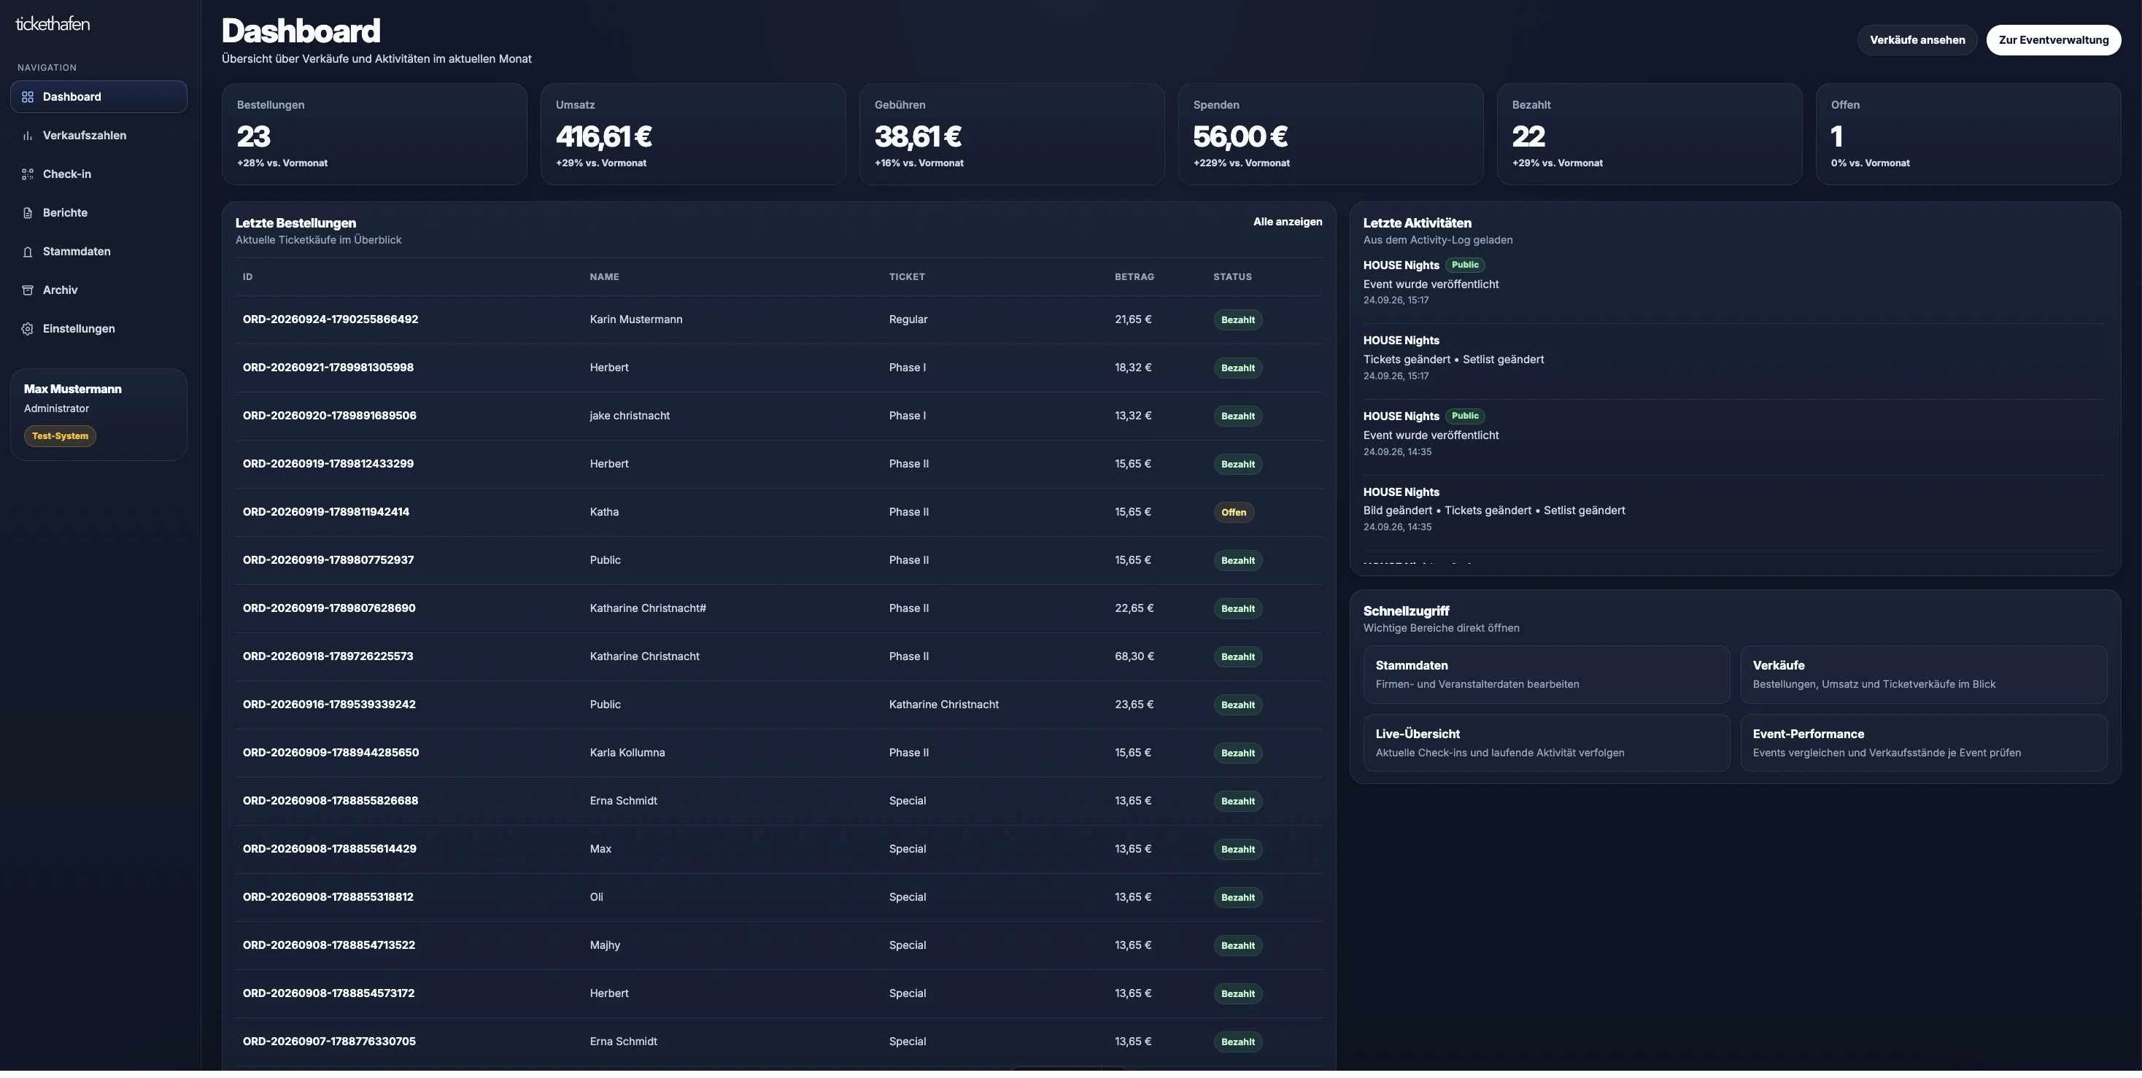Click the Max Mustermann user card
Image resolution: width=2142 pixels, height=1078 pixels.
pyautogui.click(x=99, y=415)
